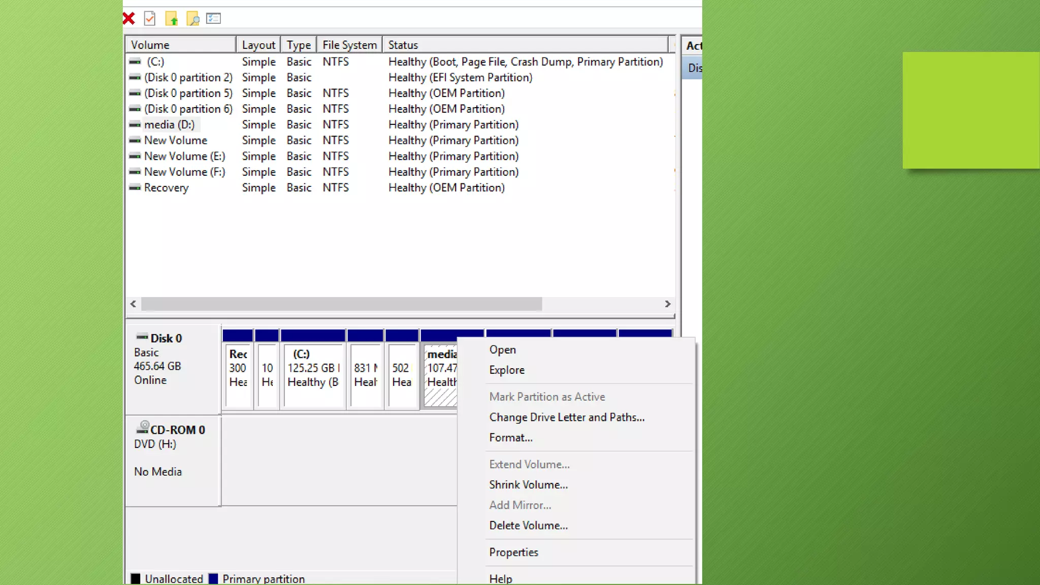Click the drive icon beside (C:) volume row
1040x585 pixels.
[135, 61]
